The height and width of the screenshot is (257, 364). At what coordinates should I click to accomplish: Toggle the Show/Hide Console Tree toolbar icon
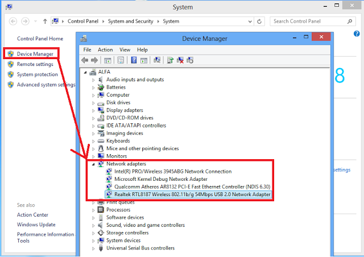point(107,61)
